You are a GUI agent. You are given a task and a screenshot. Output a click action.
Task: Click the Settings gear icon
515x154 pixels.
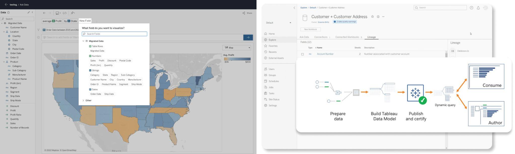[266, 105]
